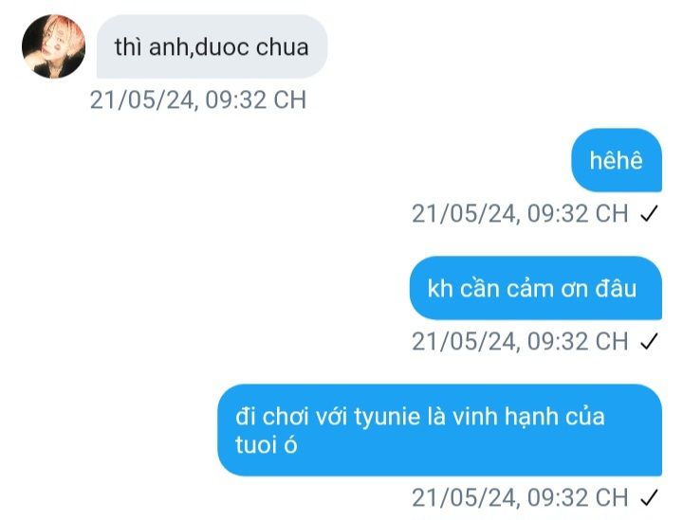Click the timestamp below the tyunie message
Screen dimensions: 683x520
[520, 498]
